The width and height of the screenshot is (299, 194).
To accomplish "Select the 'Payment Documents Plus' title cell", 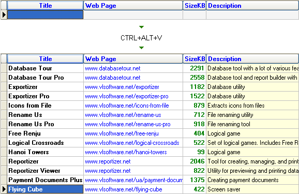I will [x=45, y=180].
